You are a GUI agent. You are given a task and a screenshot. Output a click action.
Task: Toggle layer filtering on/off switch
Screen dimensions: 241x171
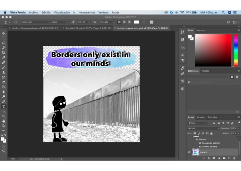tap(239, 123)
